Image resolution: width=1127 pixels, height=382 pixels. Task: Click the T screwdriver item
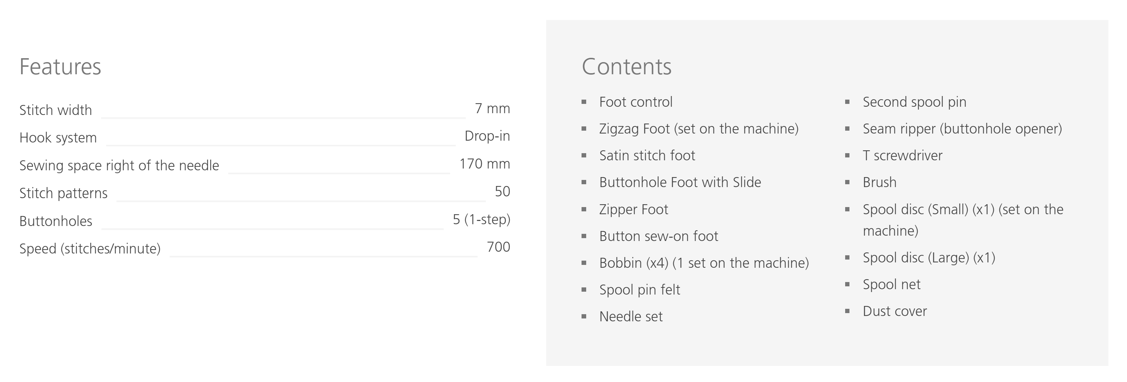[902, 156]
